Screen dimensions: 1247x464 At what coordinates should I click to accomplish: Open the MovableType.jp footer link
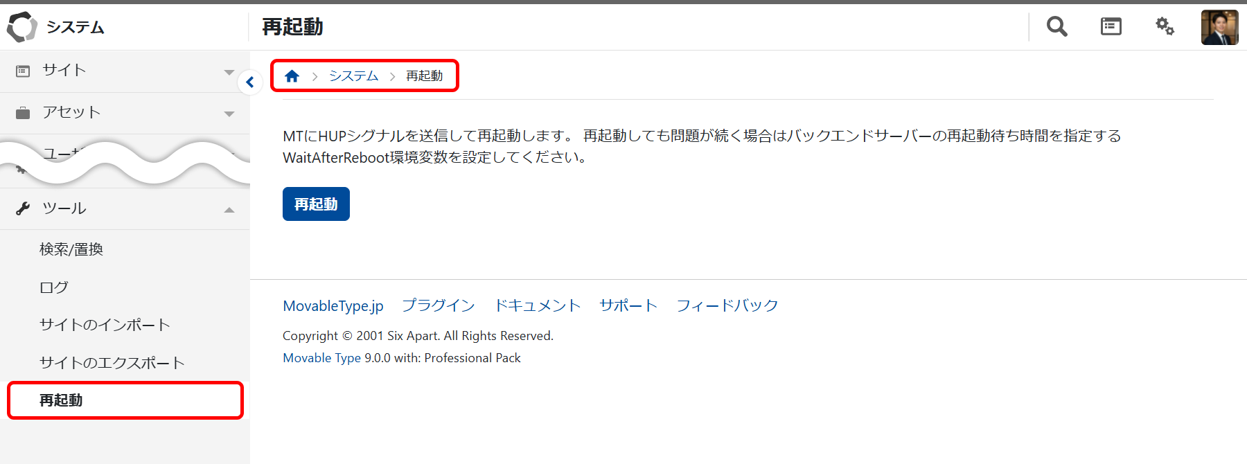click(333, 306)
